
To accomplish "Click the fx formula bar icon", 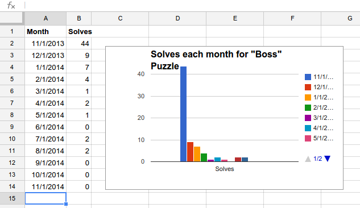I will tap(11, 5).
